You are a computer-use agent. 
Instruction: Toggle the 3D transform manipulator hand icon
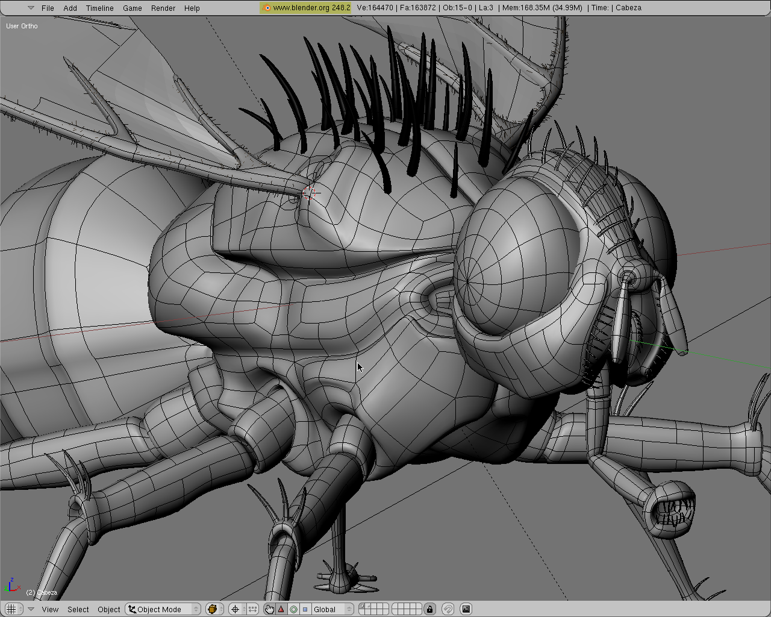point(269,609)
